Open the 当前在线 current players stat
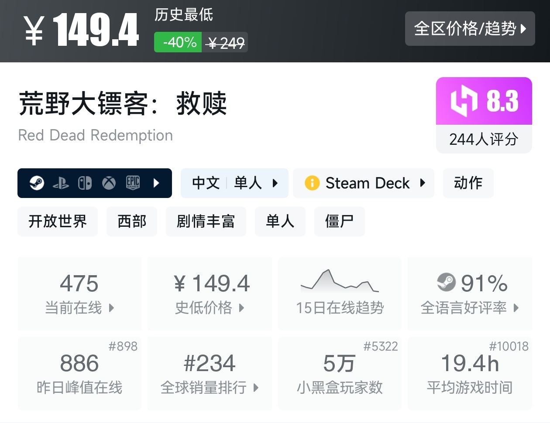The image size is (550, 423). coord(79,293)
